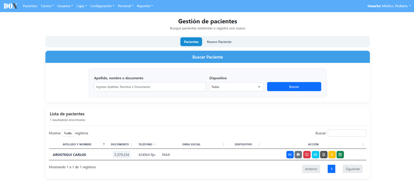Viewport: 414px width, 195px height.
Task: Open the HC clinical history button
Action: (290, 155)
